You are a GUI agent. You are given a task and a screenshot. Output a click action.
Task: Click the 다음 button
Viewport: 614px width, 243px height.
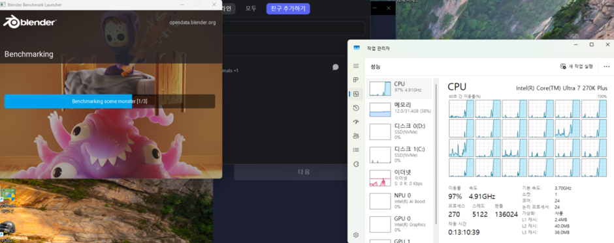[304, 172]
